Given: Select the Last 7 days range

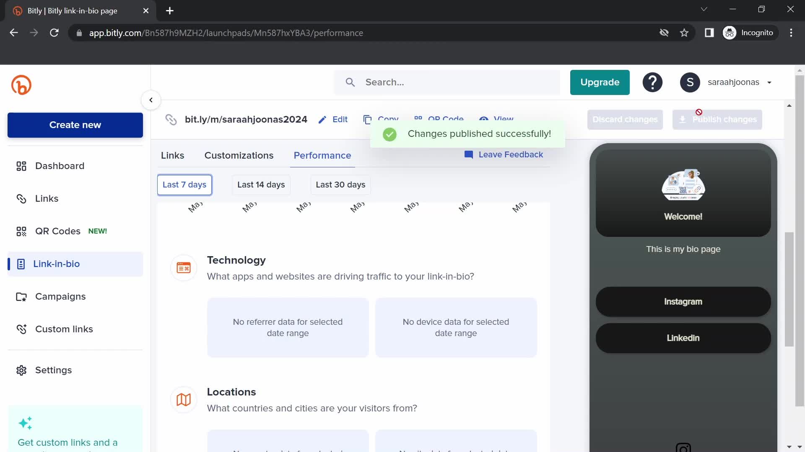Looking at the screenshot, I should (184, 185).
